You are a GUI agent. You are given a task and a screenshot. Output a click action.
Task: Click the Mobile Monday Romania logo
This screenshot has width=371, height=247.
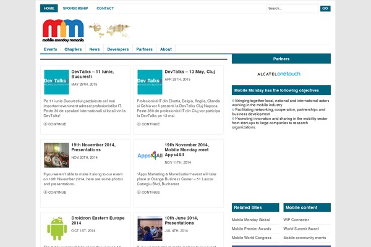pyautogui.click(x=63, y=30)
